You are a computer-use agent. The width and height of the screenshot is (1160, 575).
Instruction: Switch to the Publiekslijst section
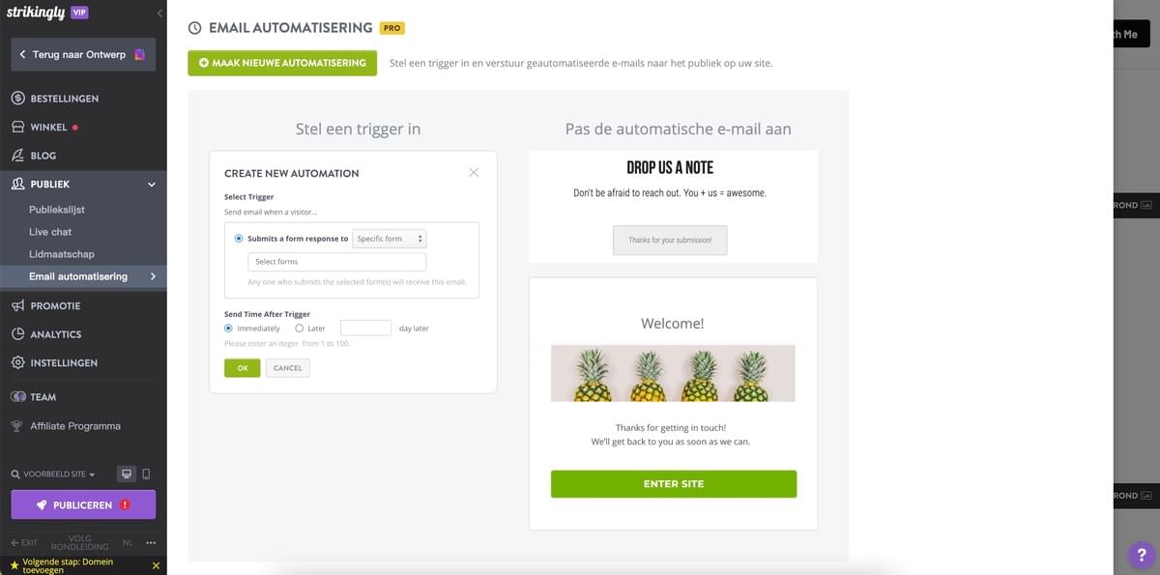56,209
